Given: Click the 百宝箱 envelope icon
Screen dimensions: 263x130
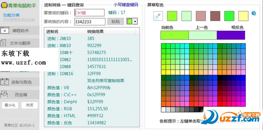Looking at the screenshot, I should point(4,94).
